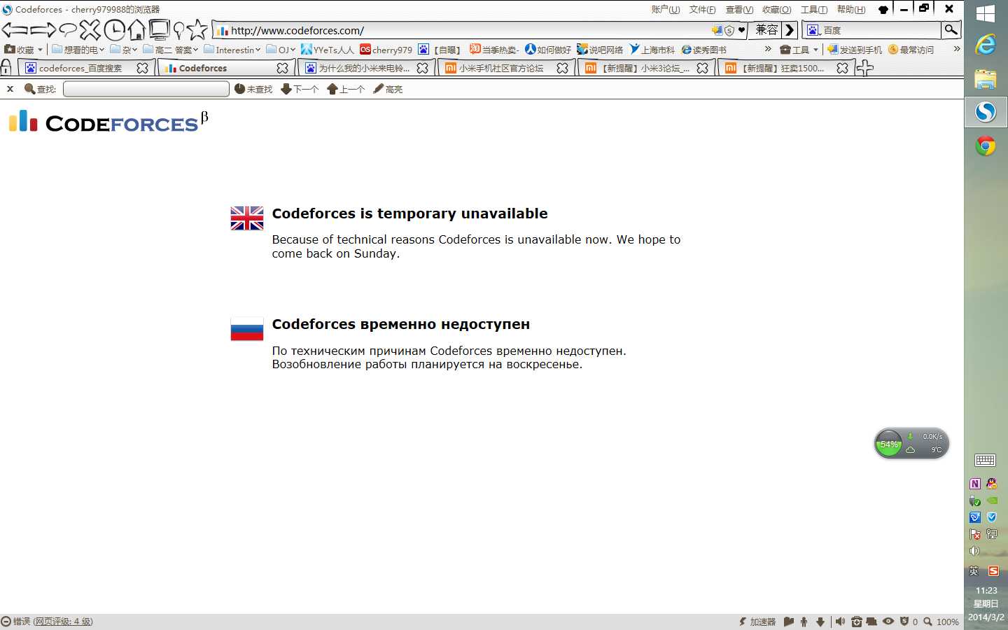1008x630 pixels.
Task: Open the 工具 toolbox dropdown on bookmarks bar
Action: 799,50
